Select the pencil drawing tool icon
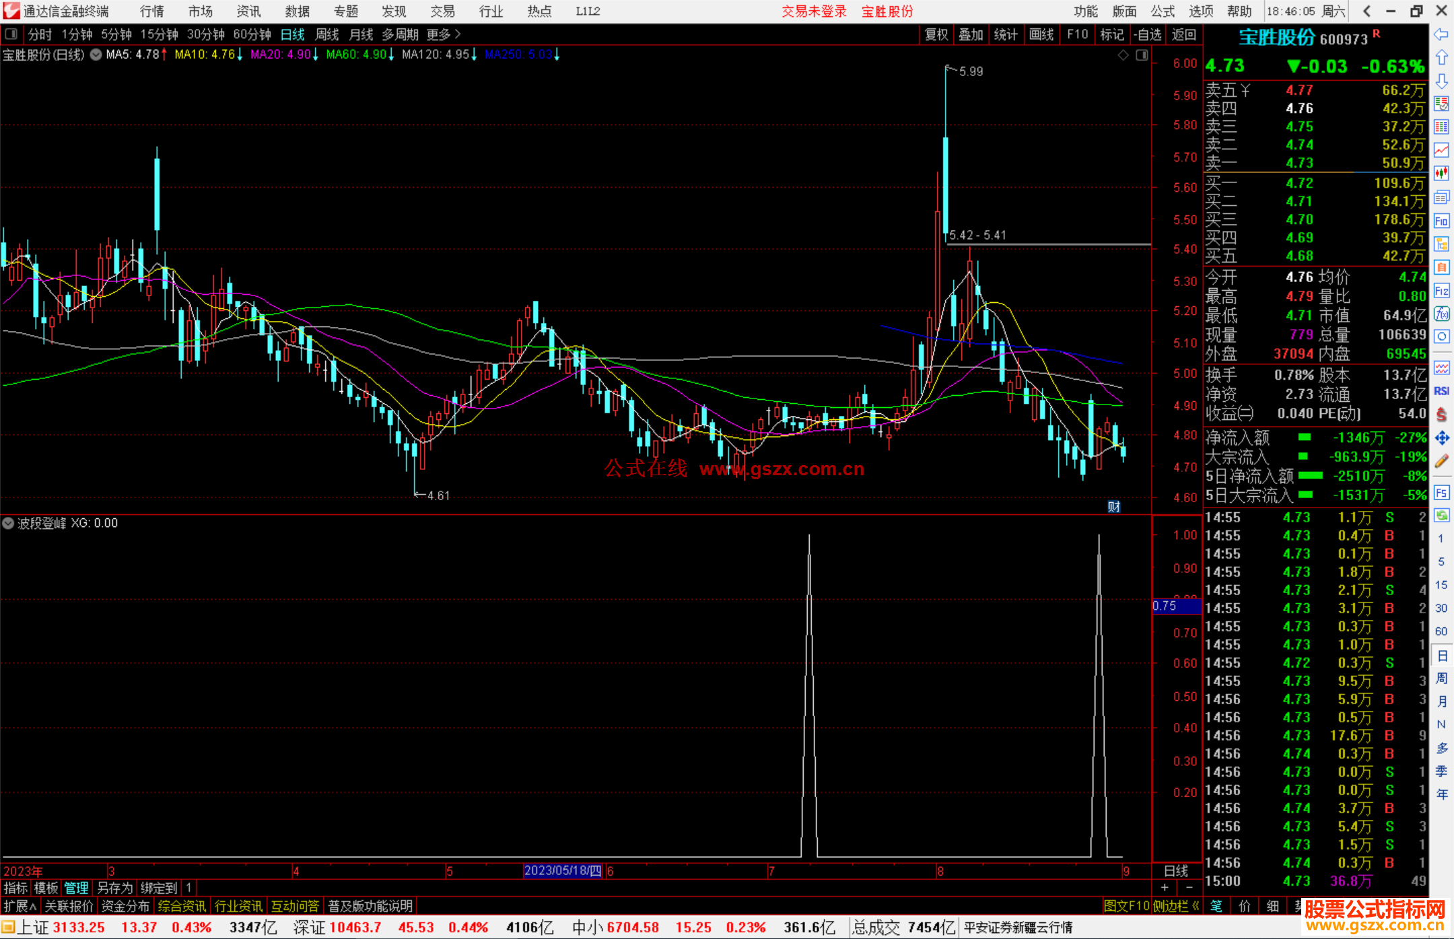 pyautogui.click(x=1441, y=461)
